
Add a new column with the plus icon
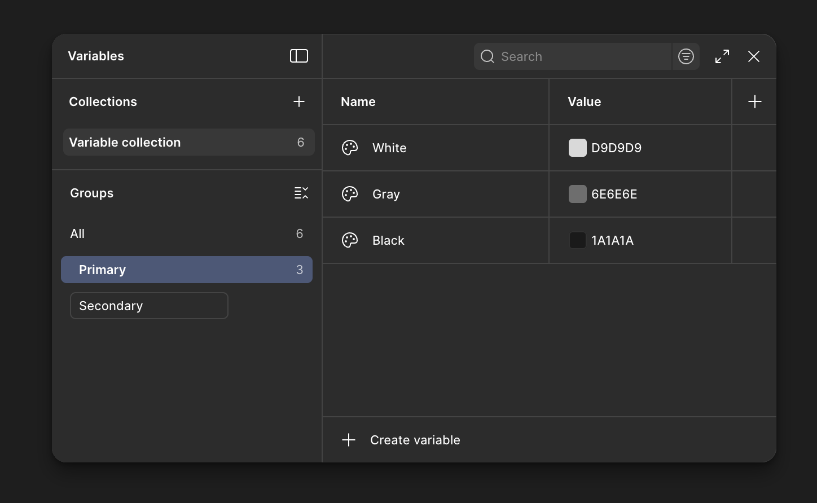click(x=754, y=102)
